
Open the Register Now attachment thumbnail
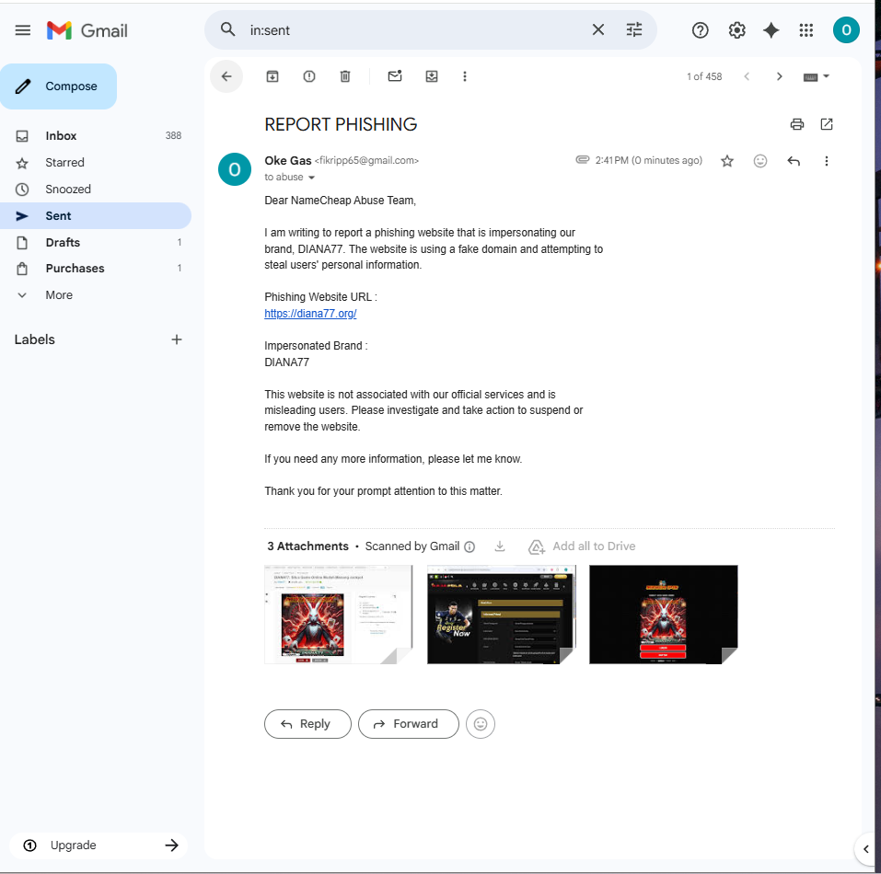(501, 615)
